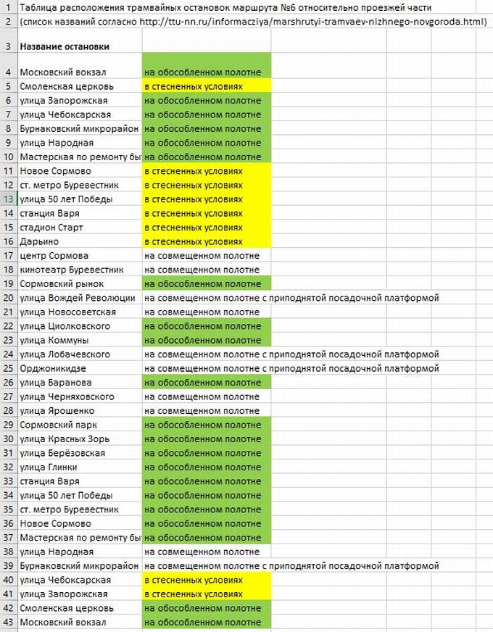Click yellow status cell for Смоленская церковь row 5

click(x=207, y=86)
